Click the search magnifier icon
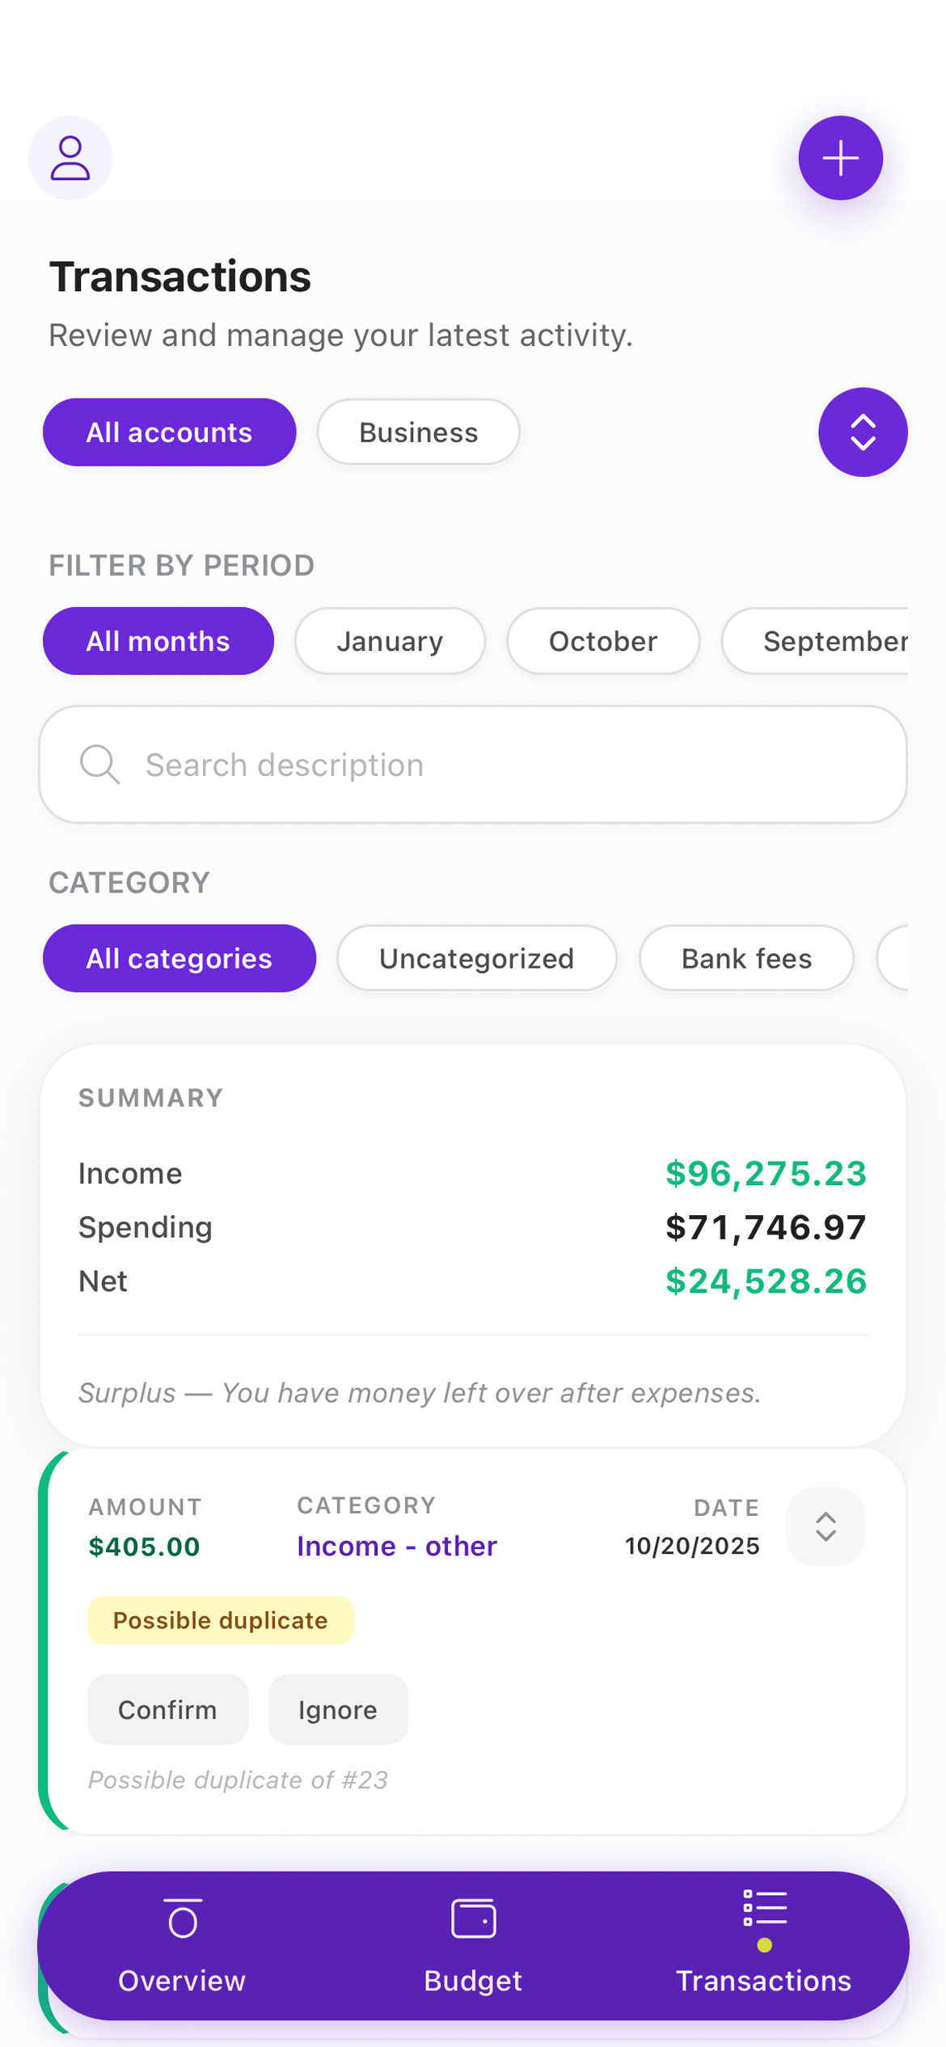 coord(99,765)
